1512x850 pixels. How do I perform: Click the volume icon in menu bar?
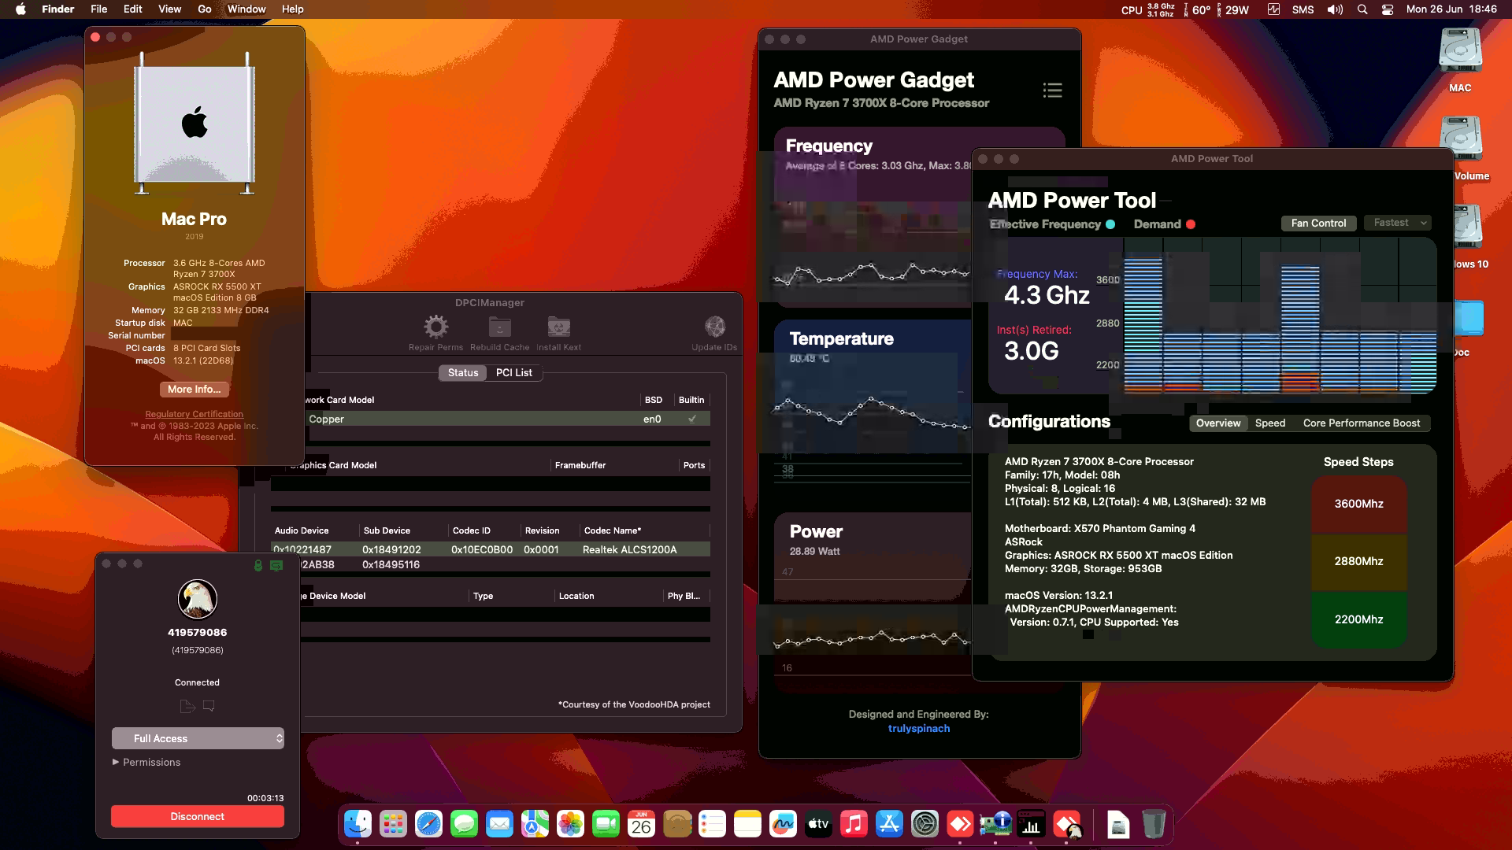[x=1335, y=9]
